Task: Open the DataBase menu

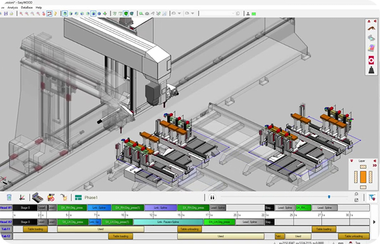Action: tap(27, 8)
